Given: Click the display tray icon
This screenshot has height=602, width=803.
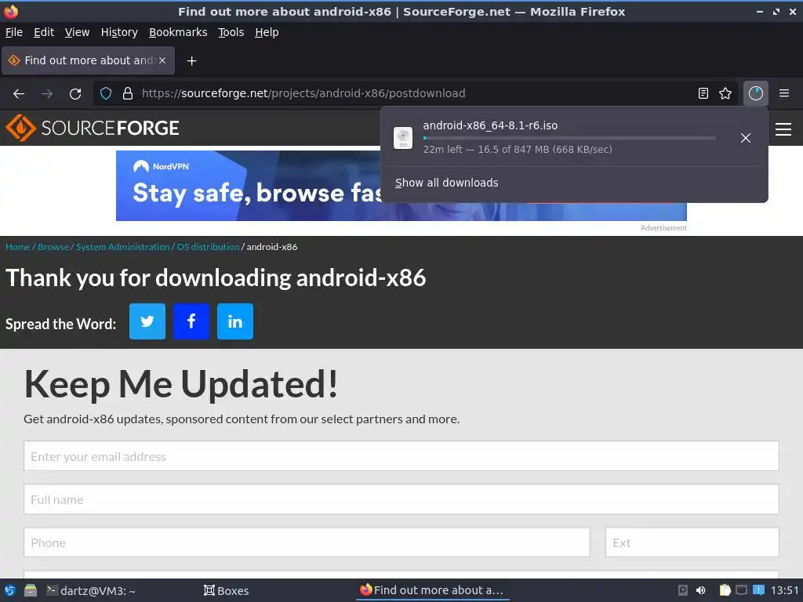Looking at the screenshot, I should (742, 590).
